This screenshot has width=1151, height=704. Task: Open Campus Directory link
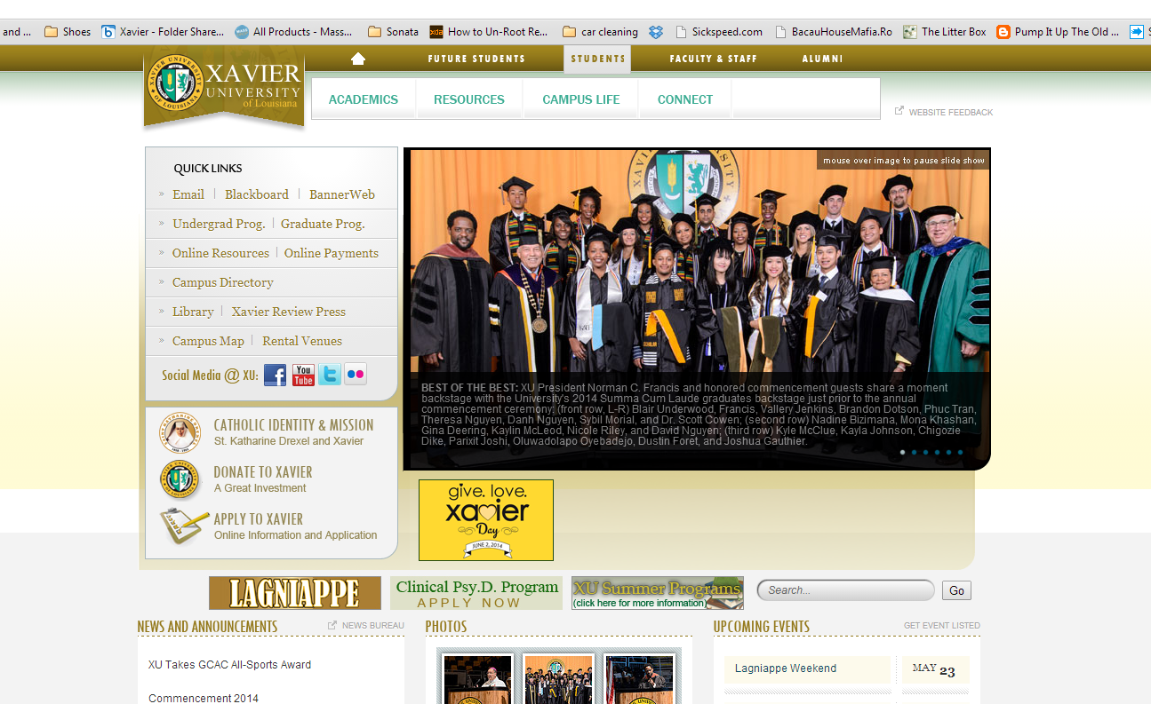(223, 282)
